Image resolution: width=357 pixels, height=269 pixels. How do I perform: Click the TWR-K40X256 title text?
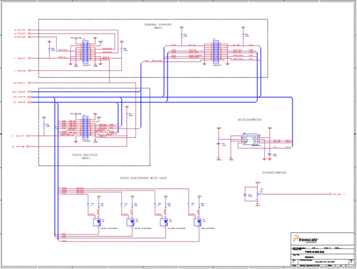point(314,252)
